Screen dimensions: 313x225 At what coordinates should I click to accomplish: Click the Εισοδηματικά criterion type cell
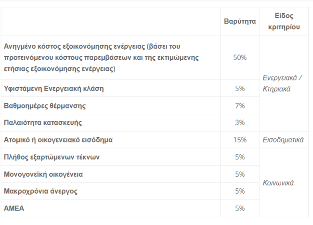[283, 140]
